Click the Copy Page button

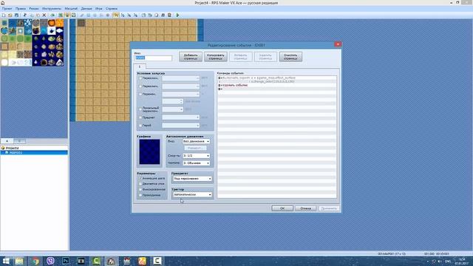(216, 57)
